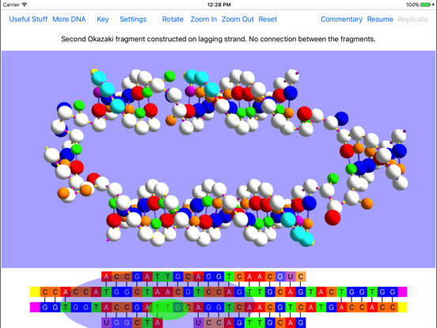Tap the purple U base starting the right bottom fragment
Image resolution: width=437 pixels, height=328 pixels.
[x=198, y=322]
